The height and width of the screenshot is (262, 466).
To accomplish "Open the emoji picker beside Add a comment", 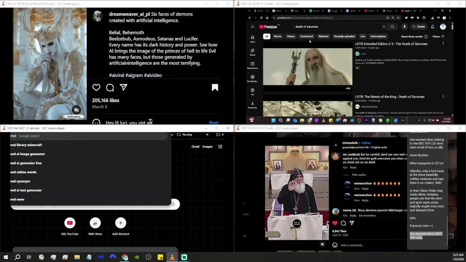I will click(335, 245).
